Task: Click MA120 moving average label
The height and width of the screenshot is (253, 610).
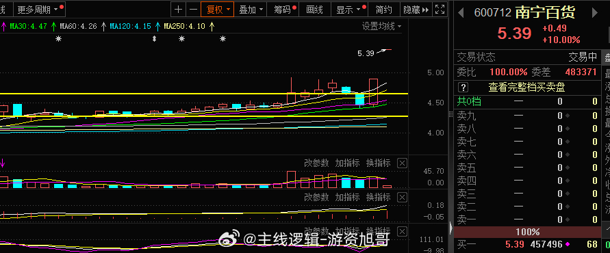Action: [130, 27]
